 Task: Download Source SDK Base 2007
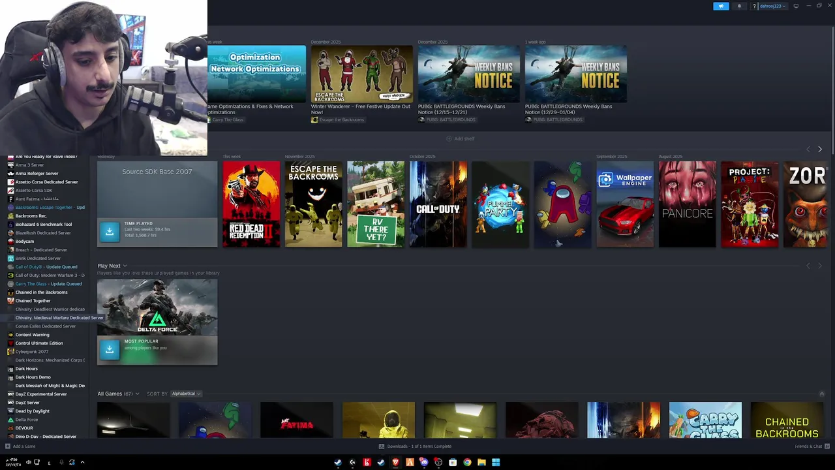point(110,231)
